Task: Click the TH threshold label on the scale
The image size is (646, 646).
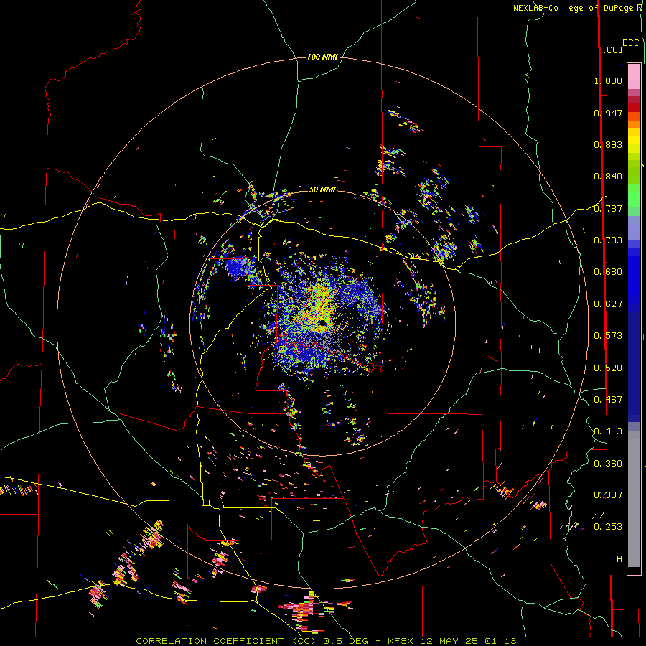Action: point(617,559)
